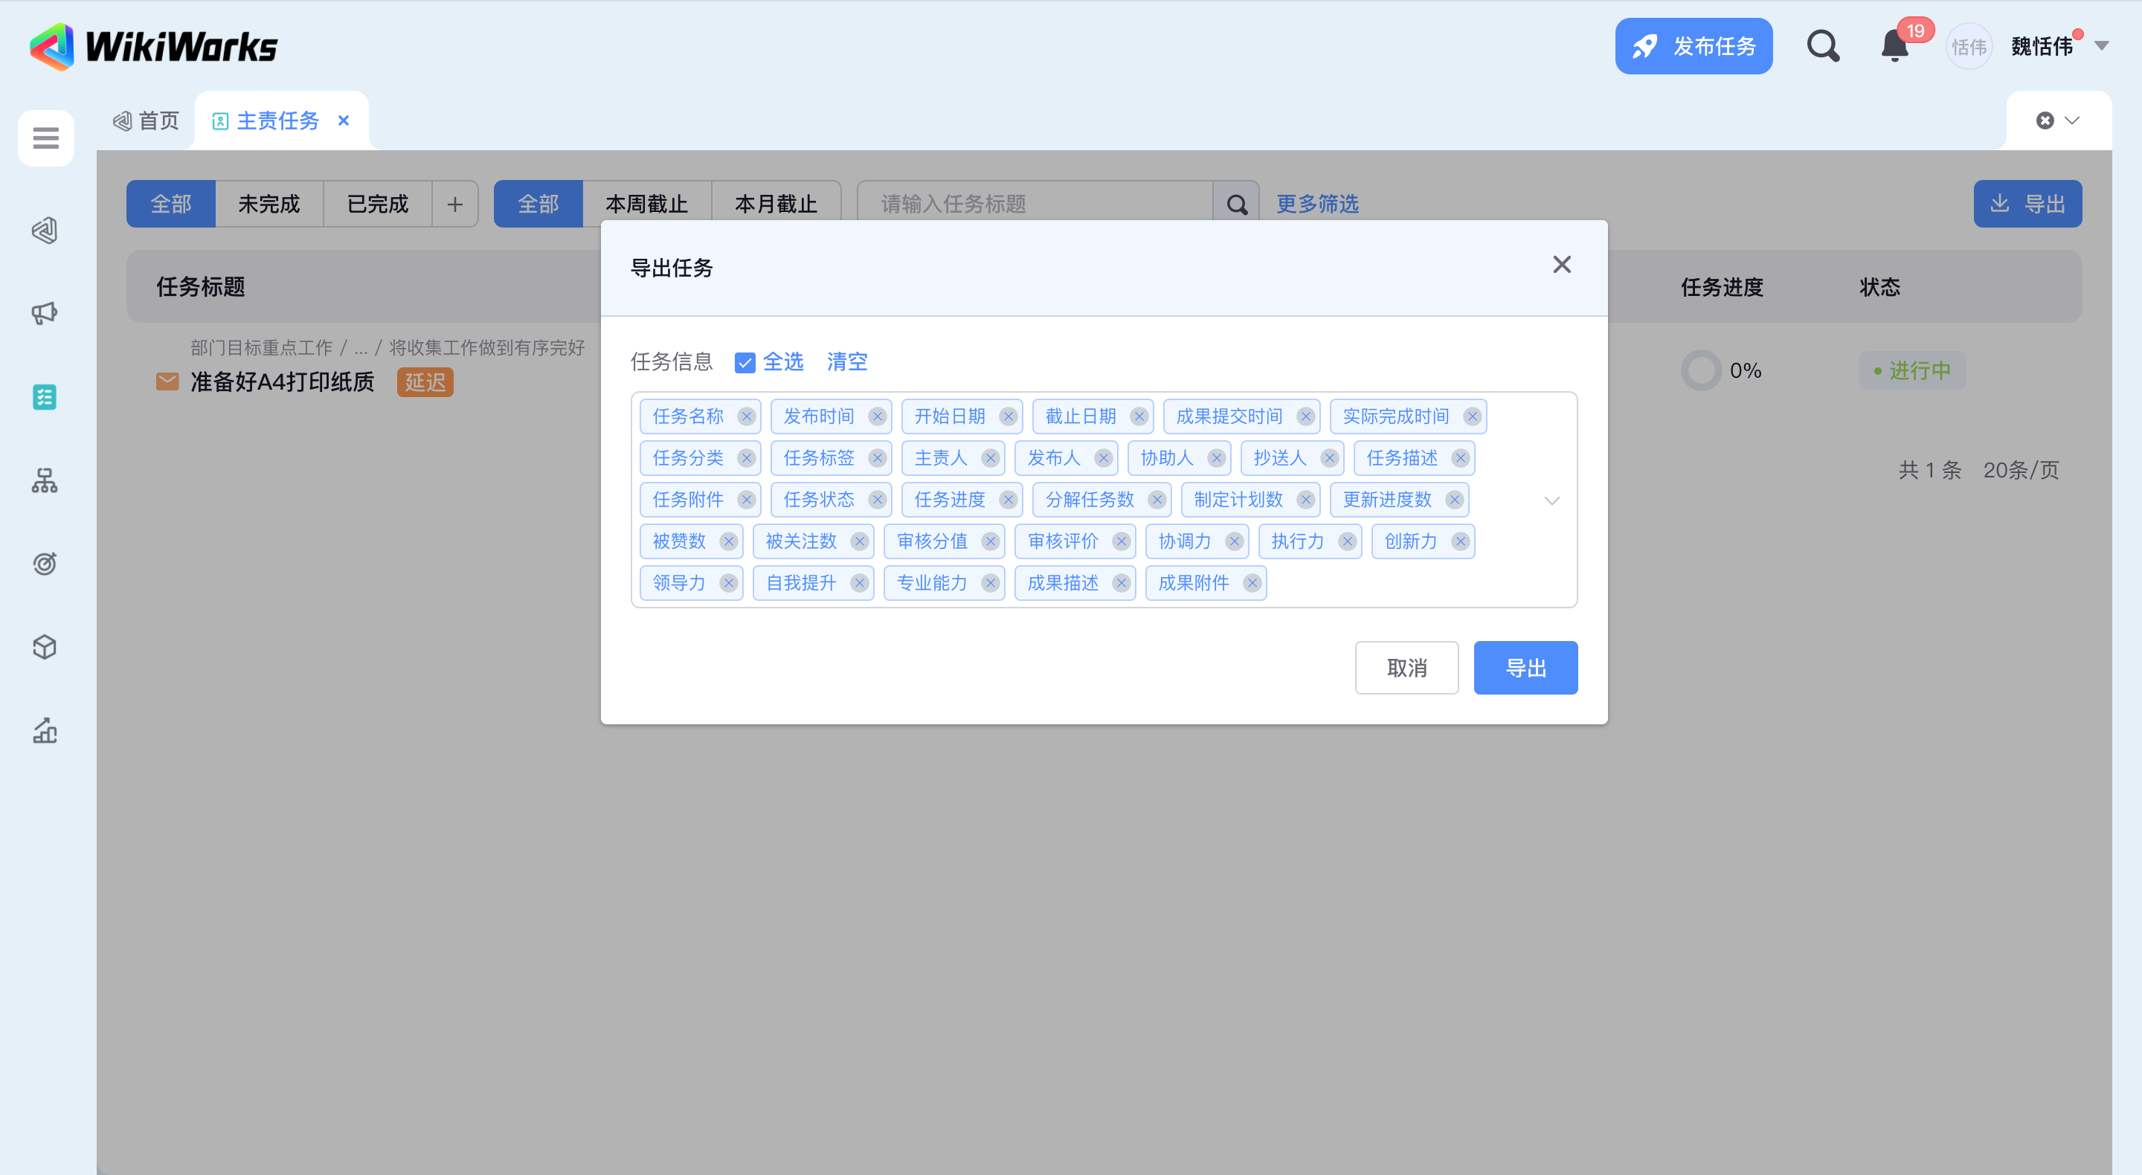Remove the 成果附件 field tag
This screenshot has width=2142, height=1175.
[1252, 583]
